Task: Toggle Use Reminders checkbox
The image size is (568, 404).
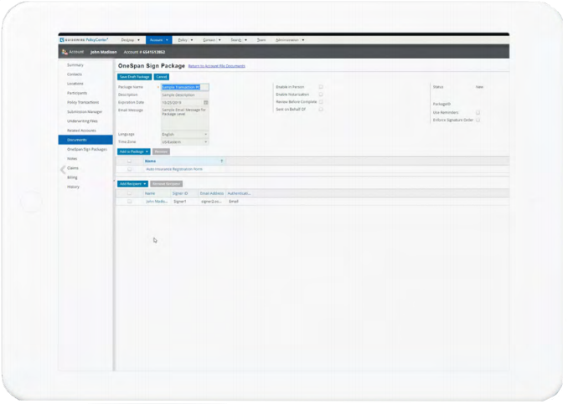Action: tap(478, 112)
